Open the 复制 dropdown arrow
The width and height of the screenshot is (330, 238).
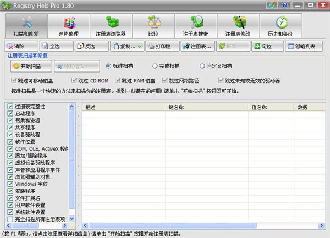[x=140, y=47]
